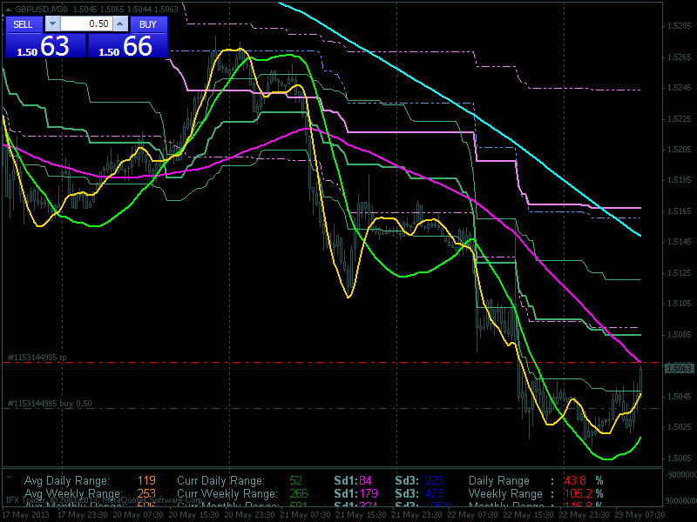Click the 1.5085 price axis label
697x522 pixels.
click(680, 335)
